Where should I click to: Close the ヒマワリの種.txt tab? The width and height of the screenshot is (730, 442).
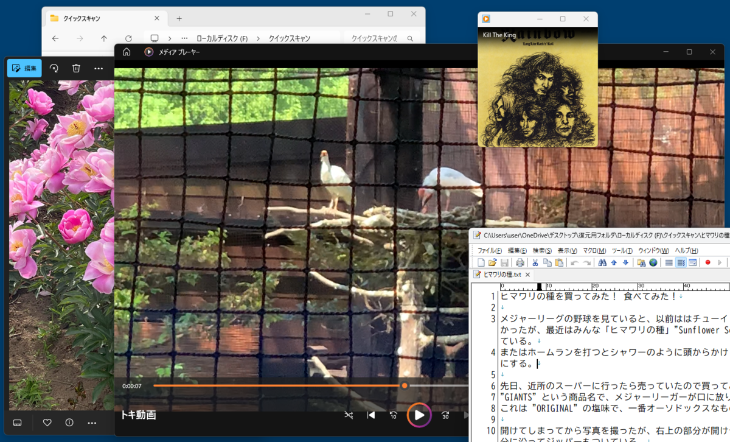(528, 275)
